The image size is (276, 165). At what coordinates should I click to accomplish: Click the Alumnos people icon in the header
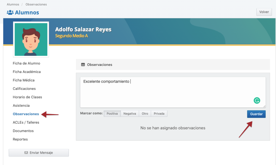point(10,12)
